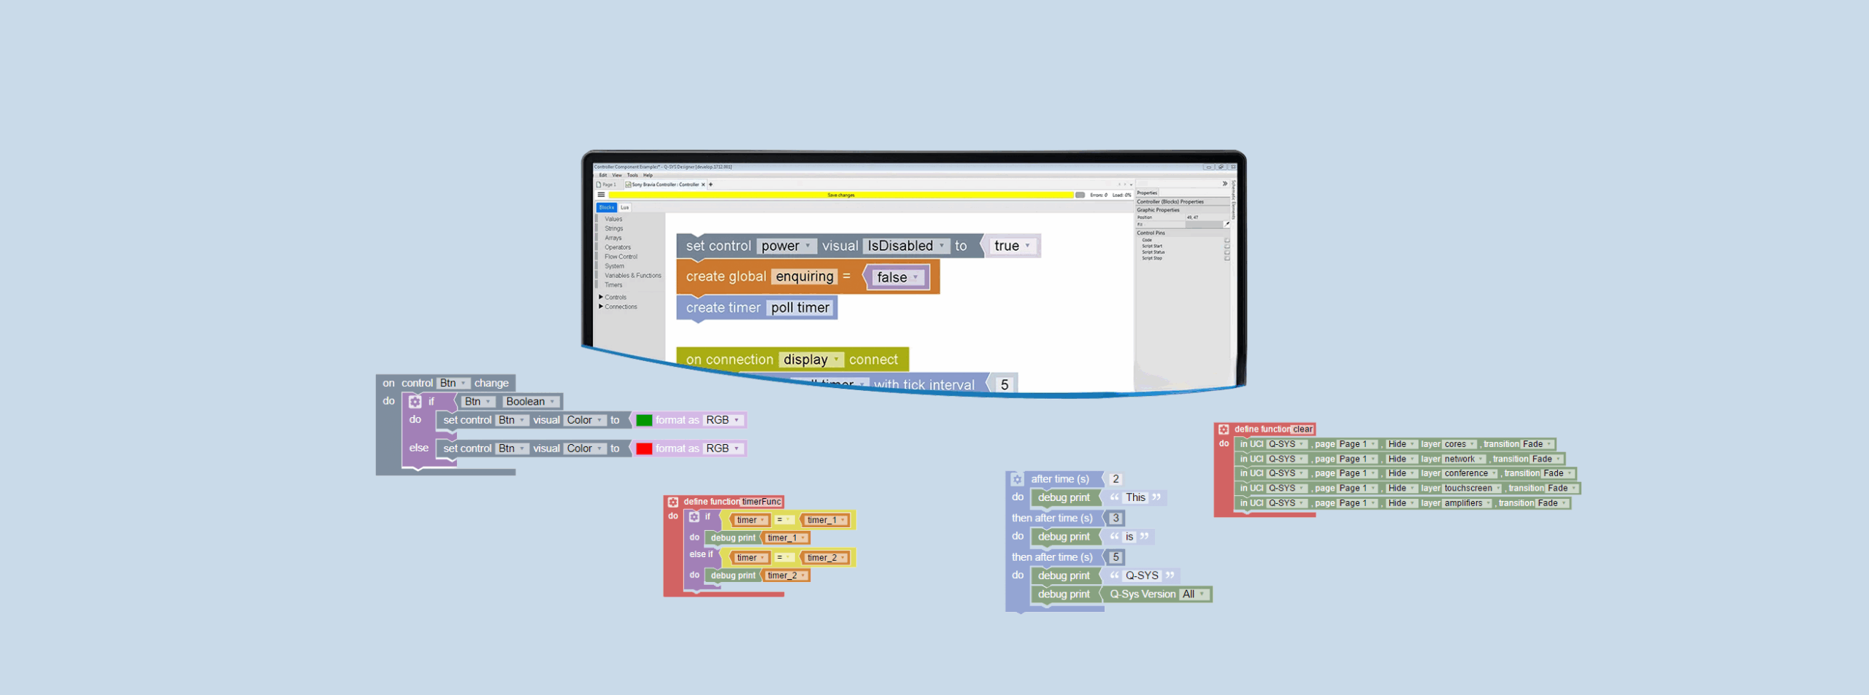Click the Fill color field in Graphic Properties
The height and width of the screenshot is (695, 1869).
coord(1203,225)
